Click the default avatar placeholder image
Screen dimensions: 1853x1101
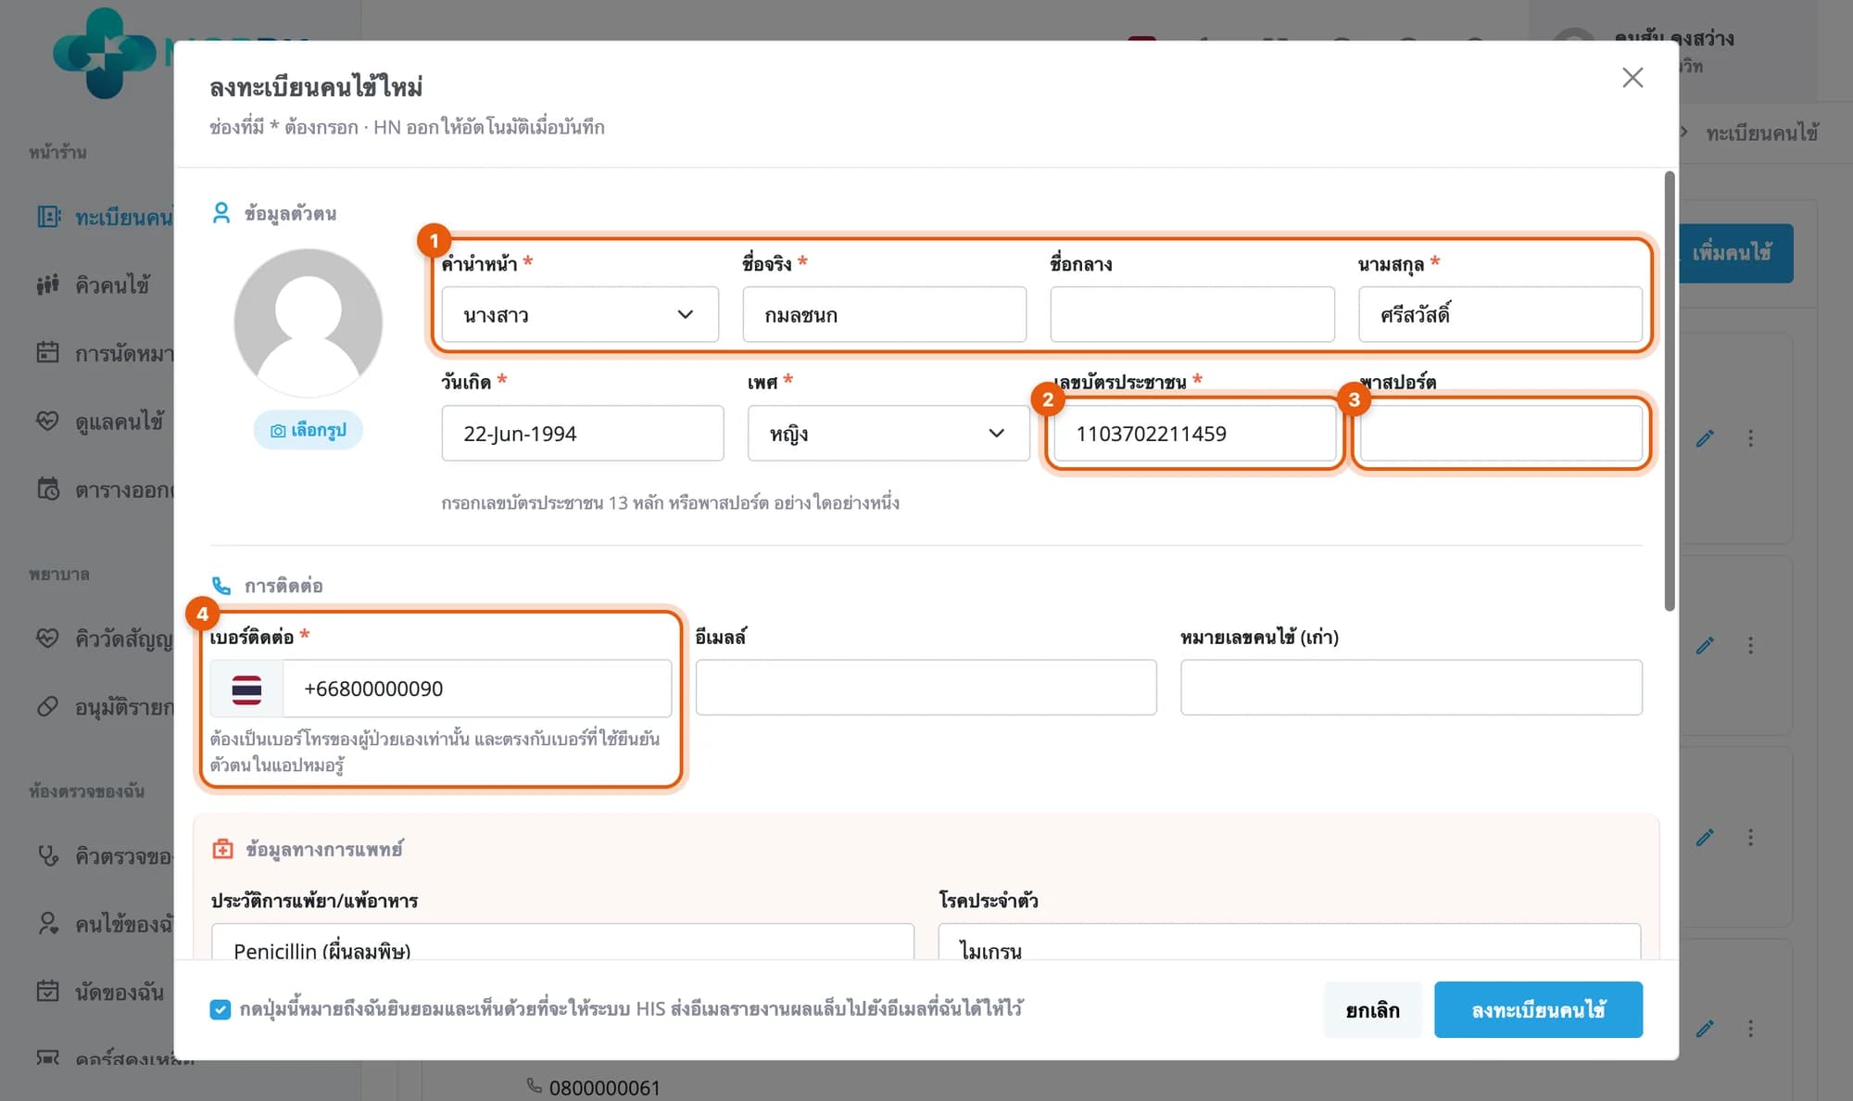click(x=309, y=323)
